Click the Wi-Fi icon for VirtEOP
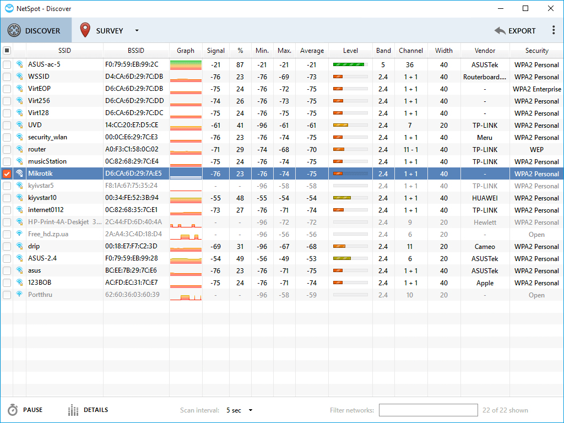 [x=19, y=89]
